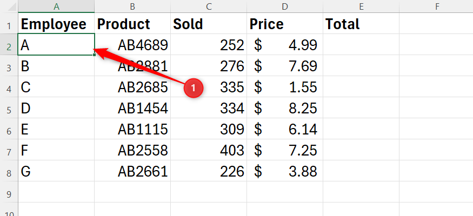
Task: Select row 8 header
Action: pyautogui.click(x=9, y=171)
